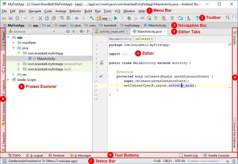
Task: Open the 0: Messages tool button
Action: pyautogui.click(x=81, y=156)
